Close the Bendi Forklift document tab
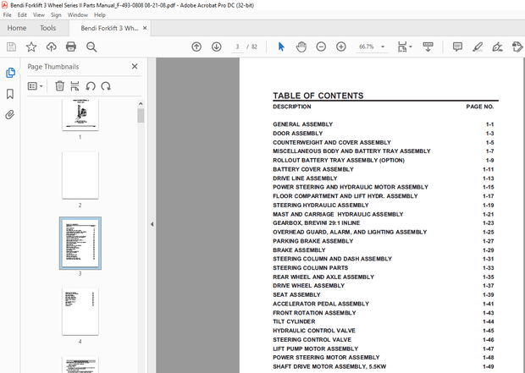This screenshot has height=373, width=525. click(x=145, y=28)
